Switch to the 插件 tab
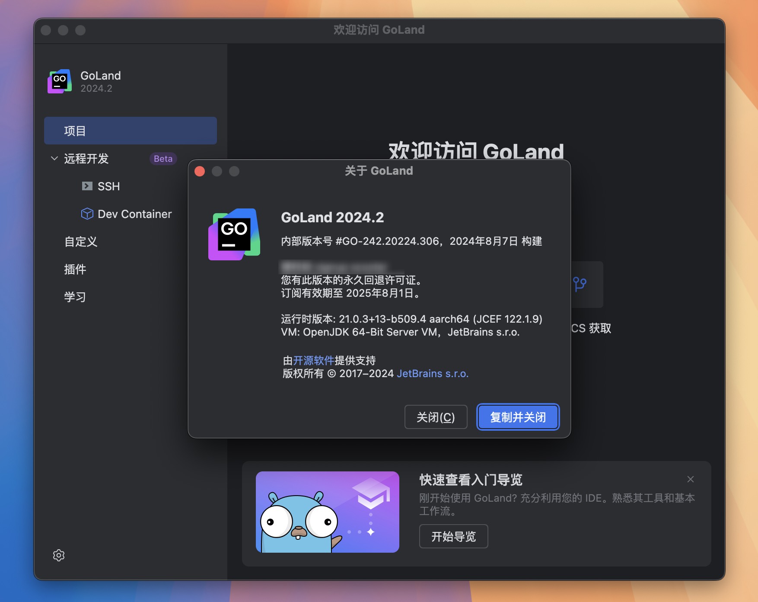 click(x=75, y=269)
